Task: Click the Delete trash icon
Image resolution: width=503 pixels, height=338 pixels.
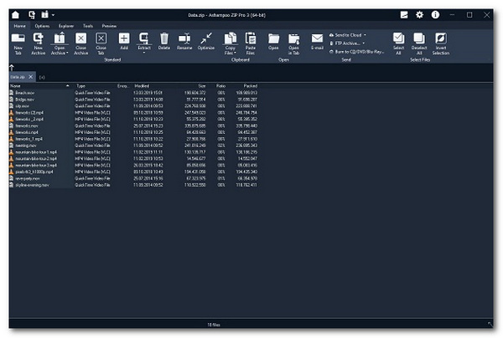Action: (164, 38)
